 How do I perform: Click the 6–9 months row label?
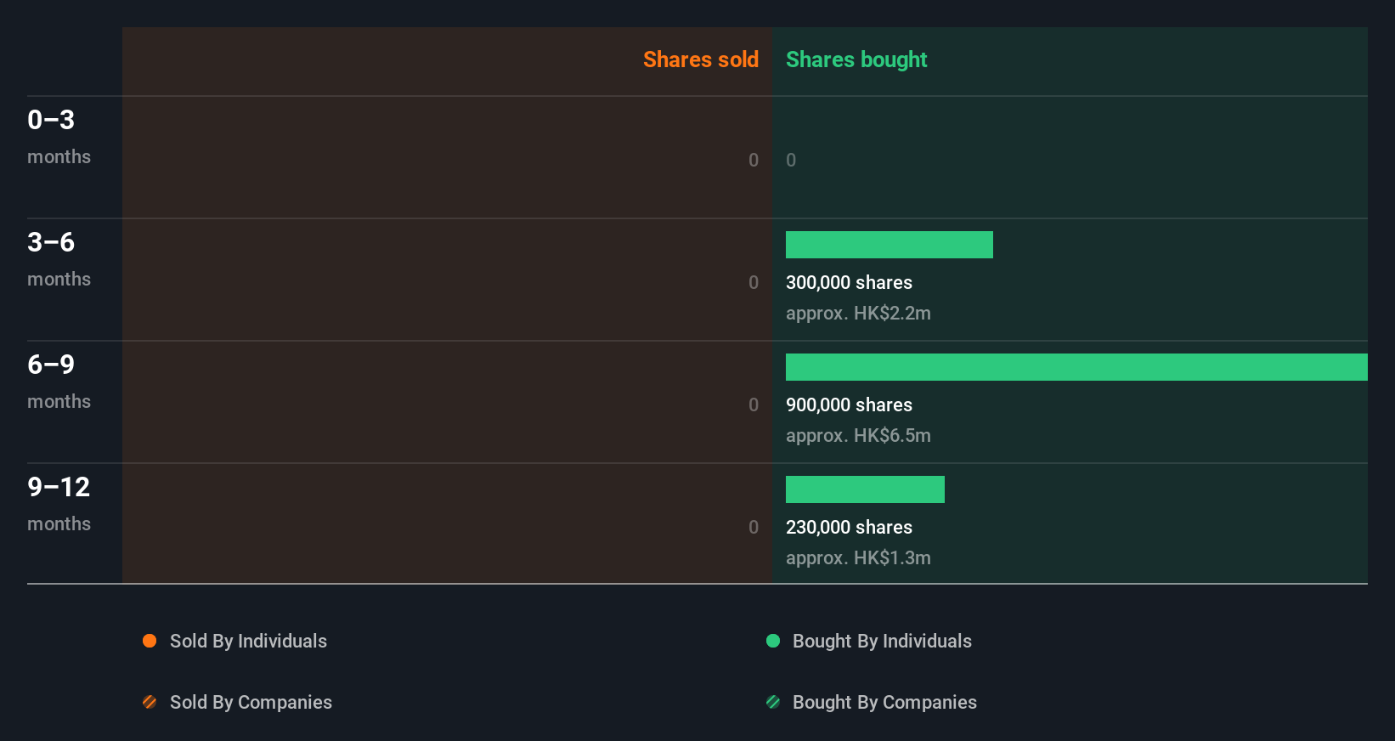[59, 382]
